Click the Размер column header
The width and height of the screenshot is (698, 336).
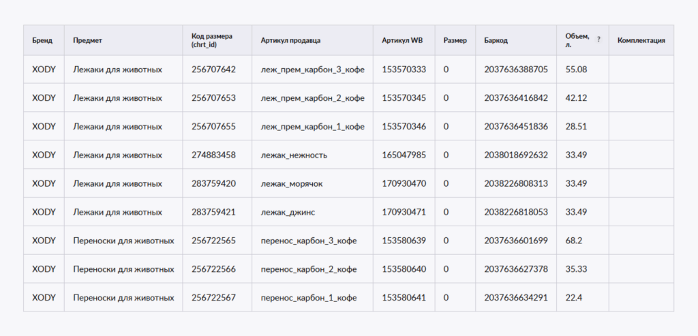[x=455, y=41]
